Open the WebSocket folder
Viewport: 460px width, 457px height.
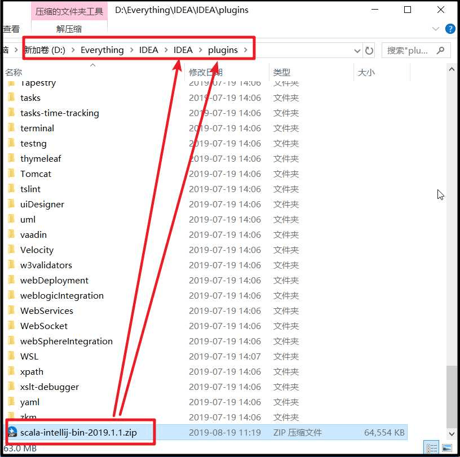[x=45, y=326]
